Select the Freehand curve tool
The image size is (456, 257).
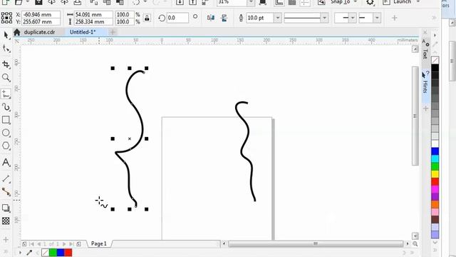[6, 94]
